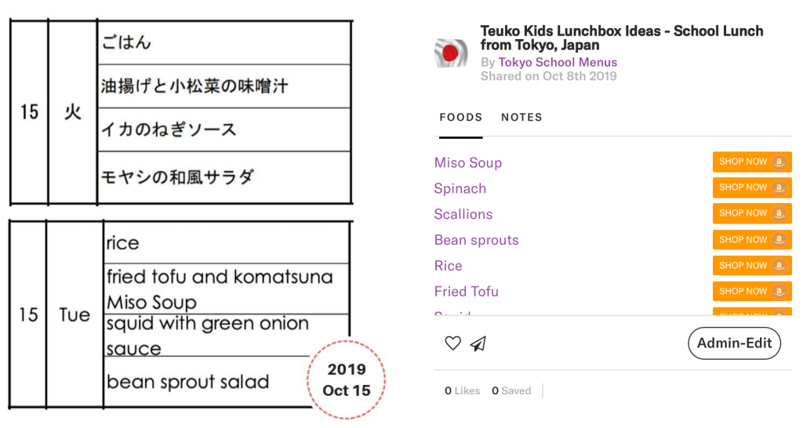803x428 pixels.
Task: Click the Amazon icon beside Scallions
Action: (779, 213)
